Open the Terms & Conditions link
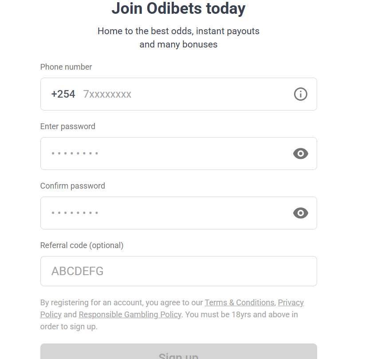This screenshot has width=373, height=359. coord(239,302)
